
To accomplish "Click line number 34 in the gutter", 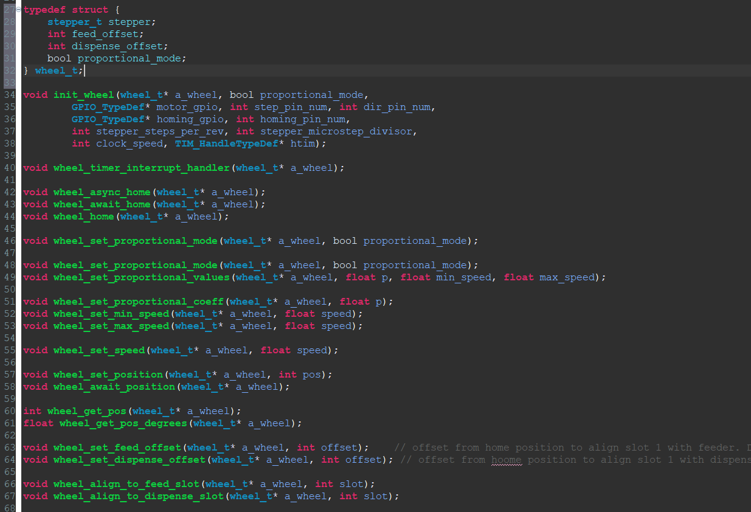I will click(10, 95).
